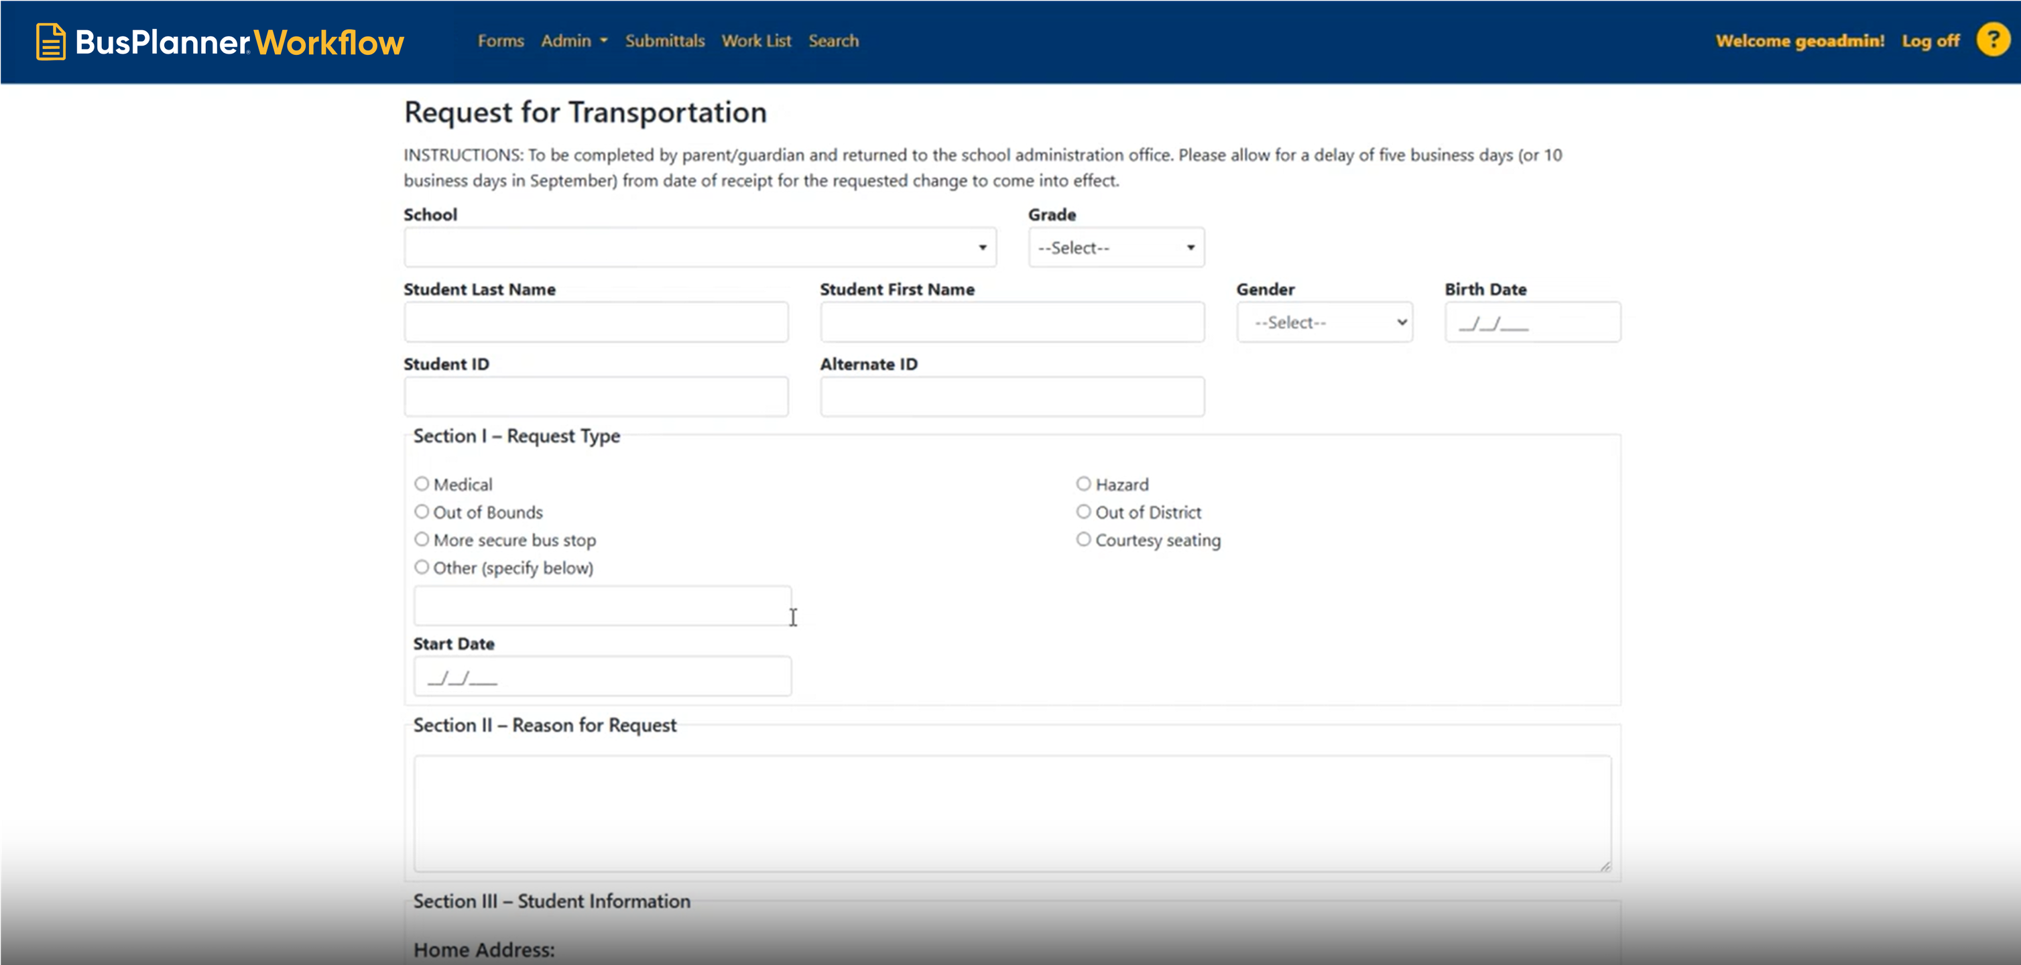The height and width of the screenshot is (965, 2021).
Task: Click the Student Last Name field
Action: pos(595,322)
